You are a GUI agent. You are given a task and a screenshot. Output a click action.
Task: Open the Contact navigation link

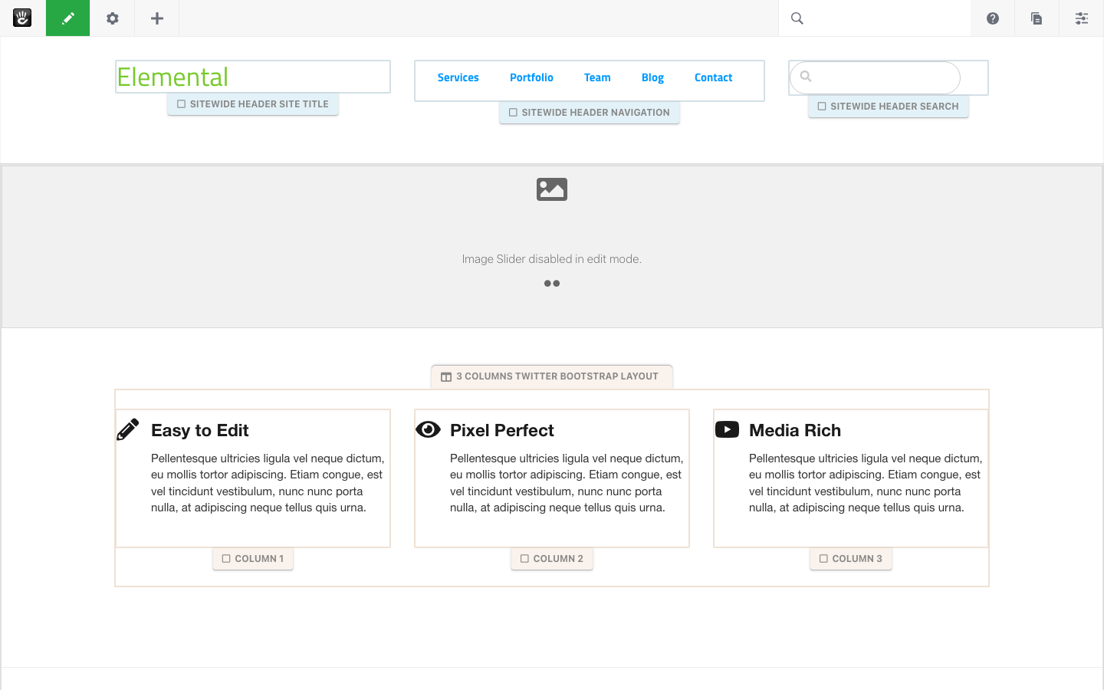point(714,77)
